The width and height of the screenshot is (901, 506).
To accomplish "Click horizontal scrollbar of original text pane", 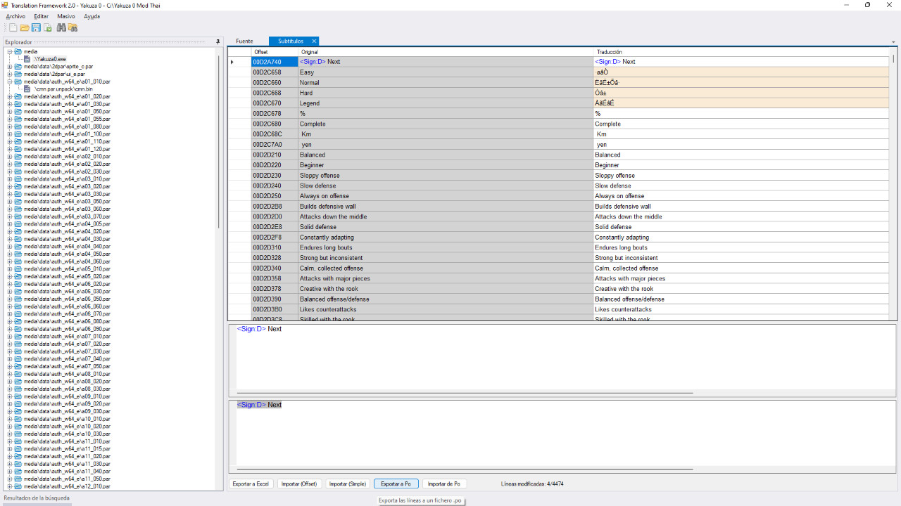I will pyautogui.click(x=465, y=394).
